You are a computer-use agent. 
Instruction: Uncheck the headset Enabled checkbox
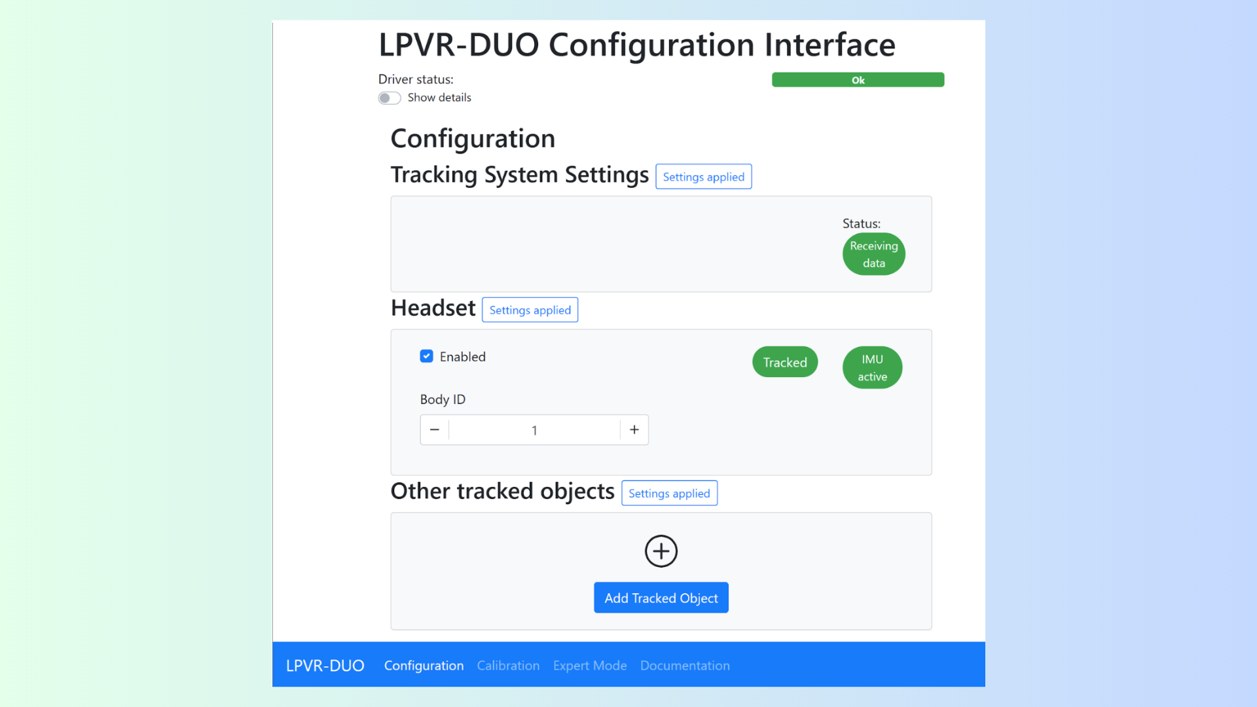coord(427,356)
